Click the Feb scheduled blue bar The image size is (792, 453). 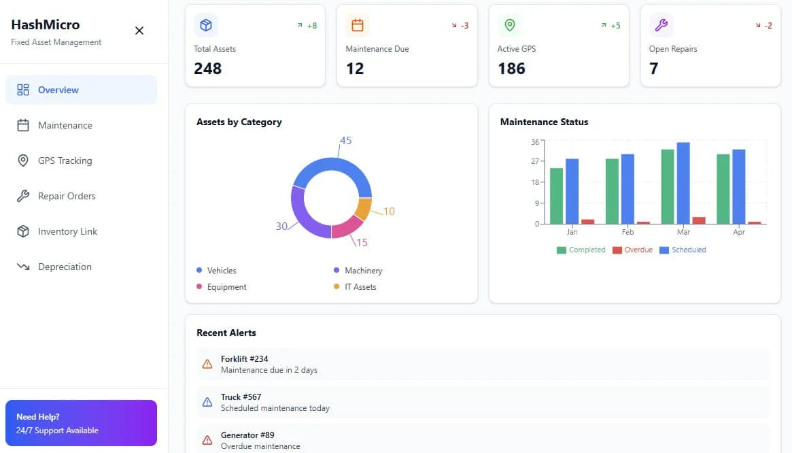628,189
